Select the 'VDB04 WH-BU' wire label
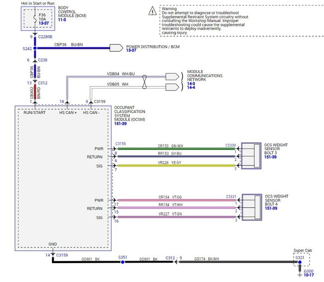This screenshot has height=282, width=324. (121, 74)
